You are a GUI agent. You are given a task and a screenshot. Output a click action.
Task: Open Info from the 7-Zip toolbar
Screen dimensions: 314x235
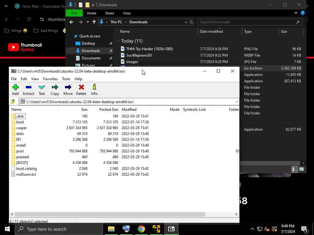94,90
